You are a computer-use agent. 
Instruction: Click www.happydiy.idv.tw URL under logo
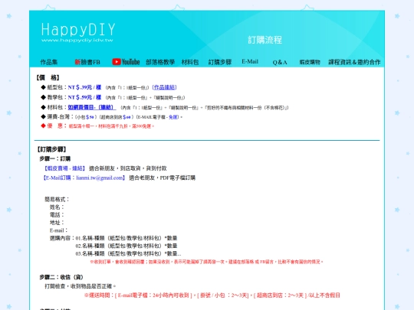point(77,40)
